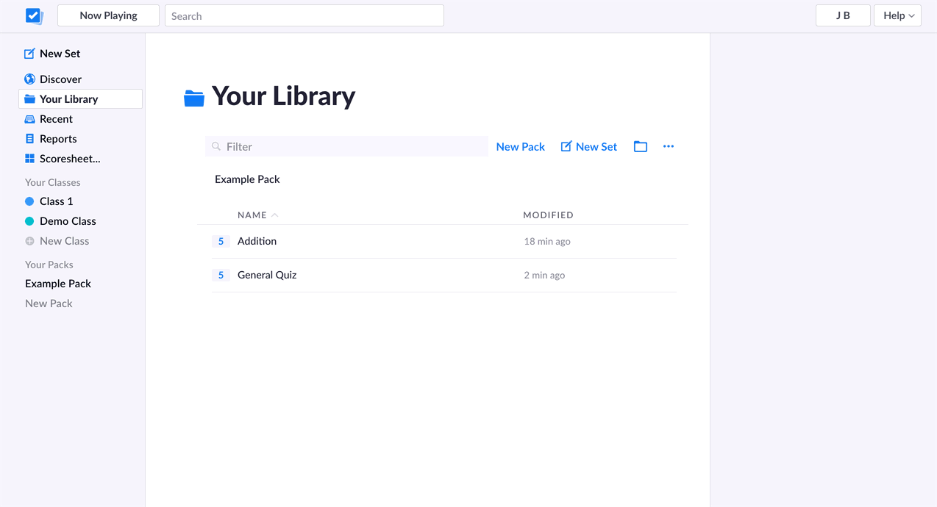Click the app logo in the top-left corner

point(33,15)
